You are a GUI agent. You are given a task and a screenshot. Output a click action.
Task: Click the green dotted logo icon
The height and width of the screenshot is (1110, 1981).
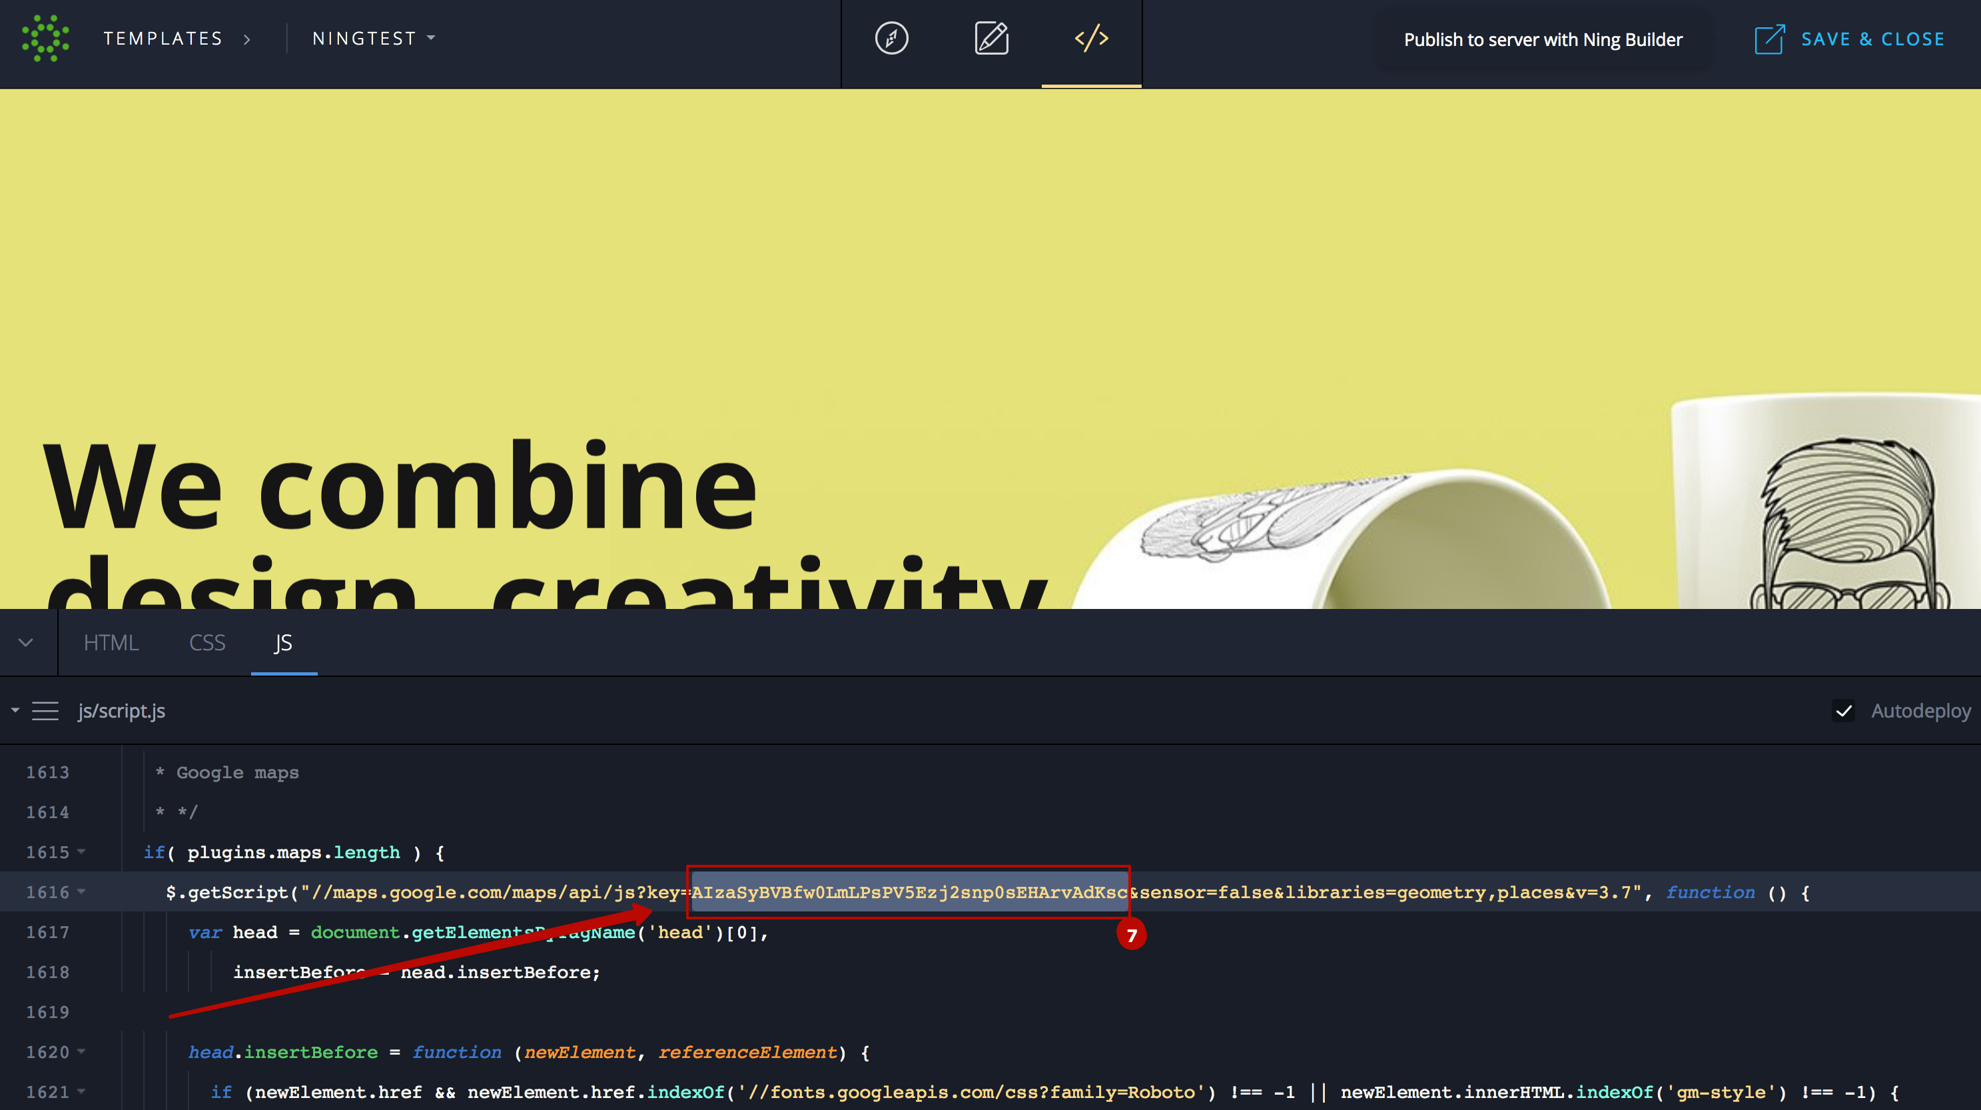(45, 39)
